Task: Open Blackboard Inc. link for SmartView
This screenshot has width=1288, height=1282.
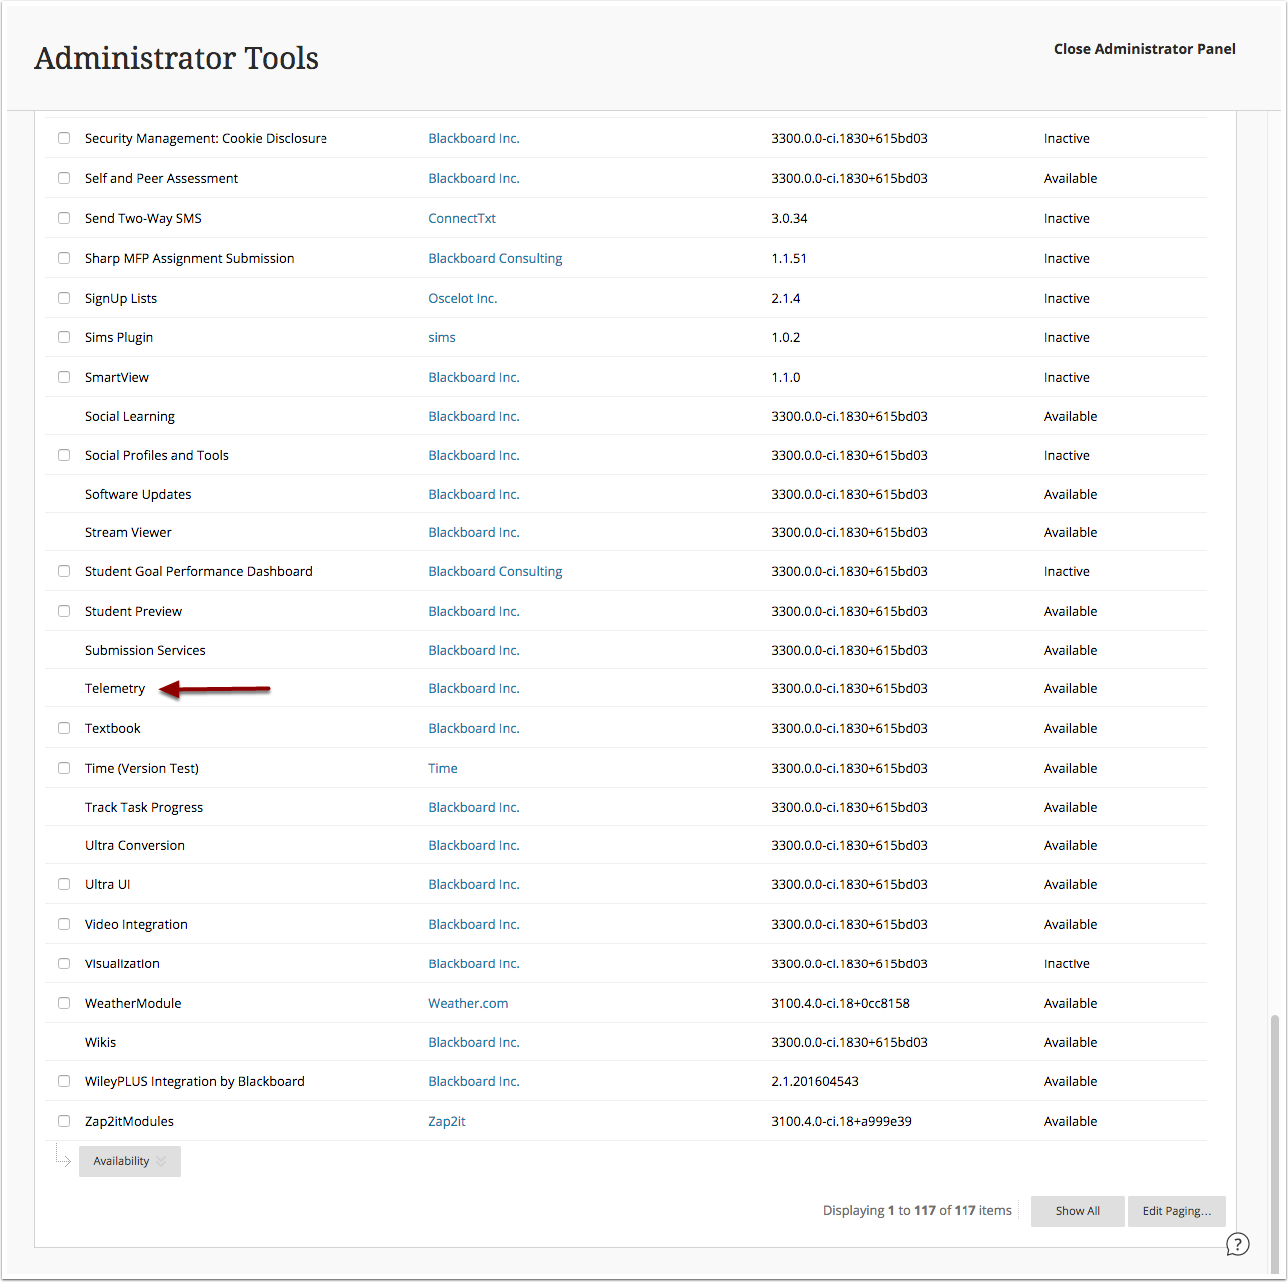Action: tap(474, 377)
